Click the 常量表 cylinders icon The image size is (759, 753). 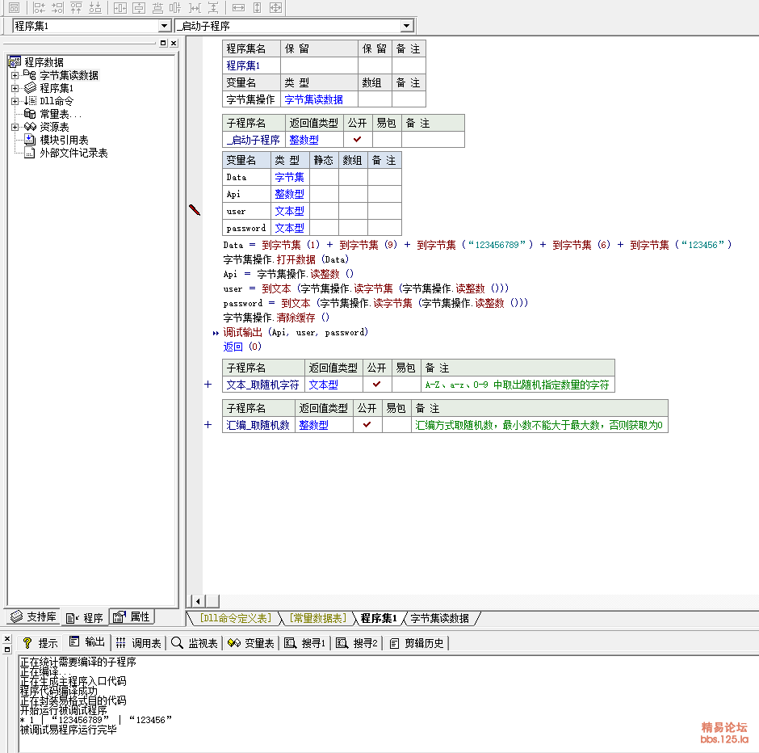click(x=30, y=114)
